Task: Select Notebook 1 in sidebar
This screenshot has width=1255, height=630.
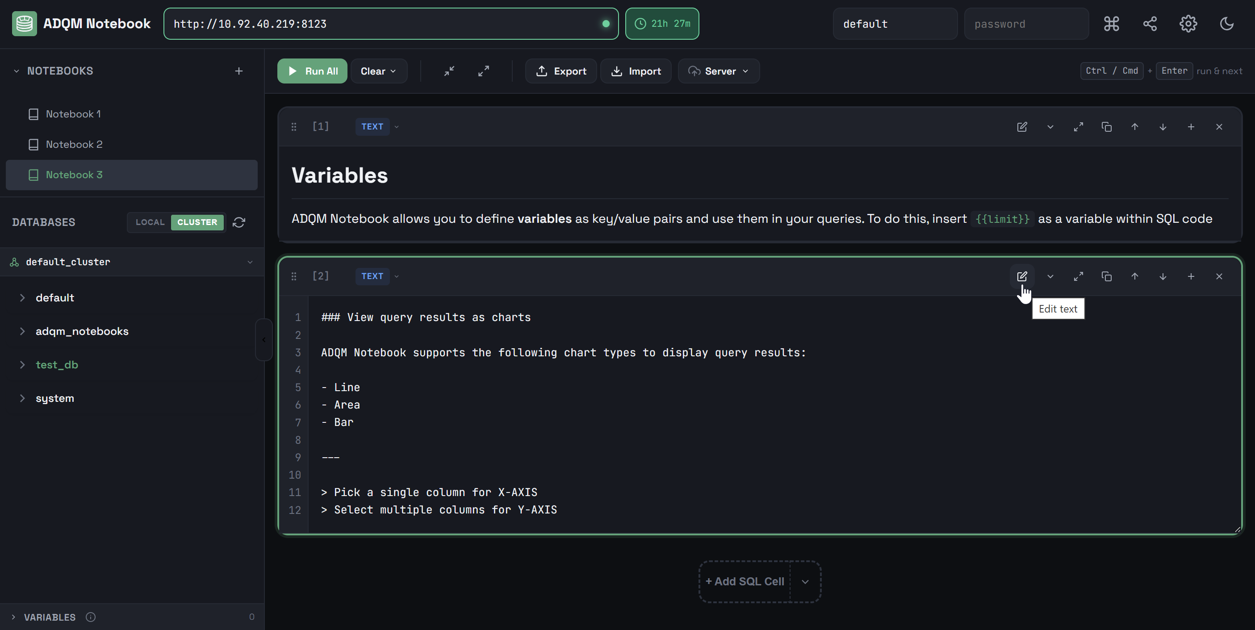Action: 73,114
